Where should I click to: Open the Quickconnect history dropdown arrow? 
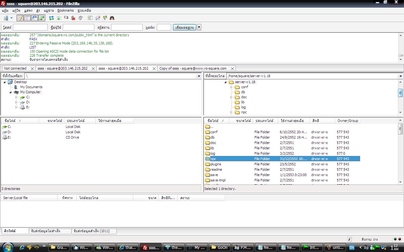pos(199,27)
